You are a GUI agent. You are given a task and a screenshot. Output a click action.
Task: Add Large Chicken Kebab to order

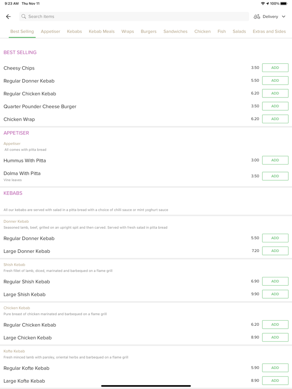[275, 337]
